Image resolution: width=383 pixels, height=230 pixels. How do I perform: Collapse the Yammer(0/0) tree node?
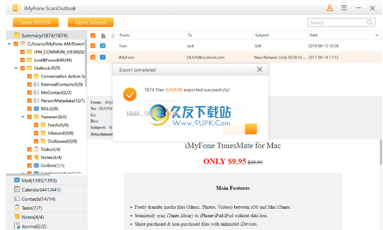pos(23,117)
